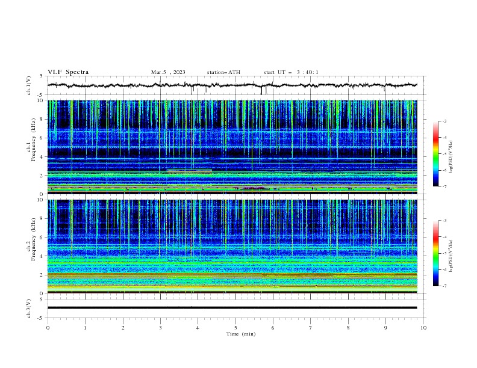
Task: Click the '8' kHz tick of ch.1 spectrogram
Action: coord(41,119)
